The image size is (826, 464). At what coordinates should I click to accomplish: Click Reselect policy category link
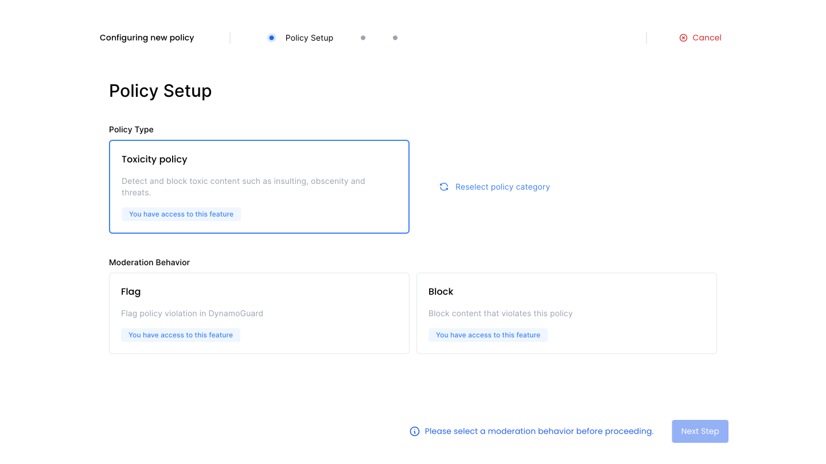point(502,187)
